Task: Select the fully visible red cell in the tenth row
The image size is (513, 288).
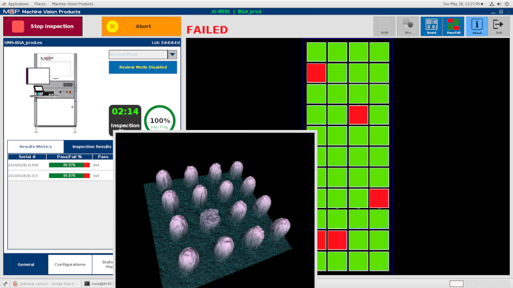Action: tap(337, 240)
